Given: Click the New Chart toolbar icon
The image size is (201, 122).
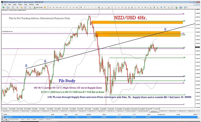Looking at the screenshot, I should point(3,8).
